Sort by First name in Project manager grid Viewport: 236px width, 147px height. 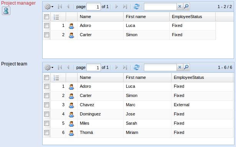click(147, 17)
